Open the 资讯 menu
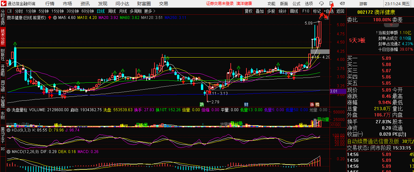This screenshot has width=414, height=172. (85, 4)
